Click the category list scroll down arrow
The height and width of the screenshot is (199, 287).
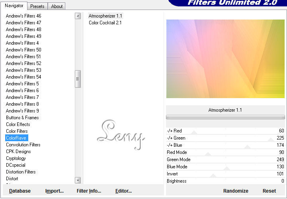78,180
